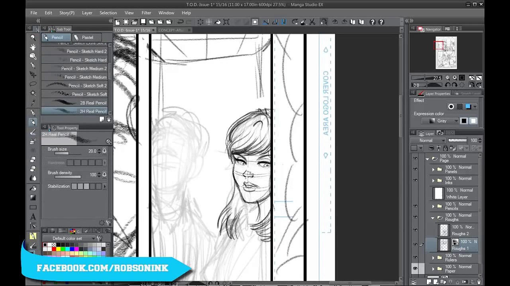Select the Lasso selection tool
Screen dimensions: 510x286
coord(33,84)
